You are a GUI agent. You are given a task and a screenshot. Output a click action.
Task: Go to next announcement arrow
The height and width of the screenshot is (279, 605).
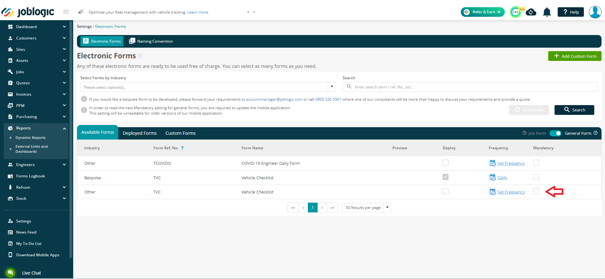click(254, 12)
